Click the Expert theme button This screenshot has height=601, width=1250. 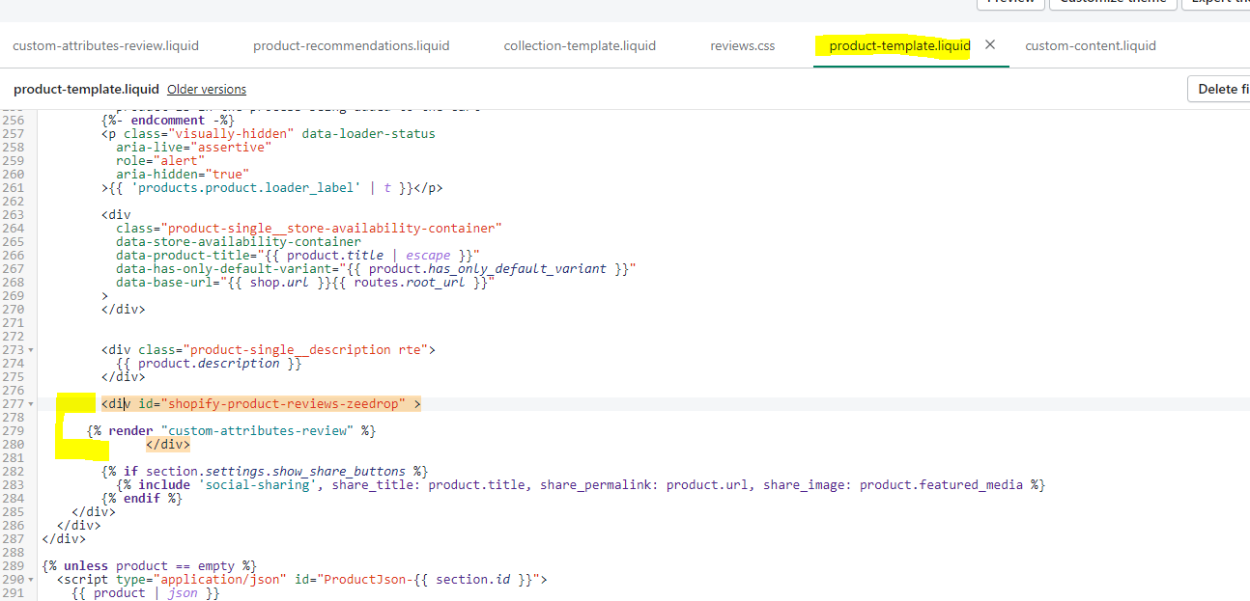click(1217, 3)
